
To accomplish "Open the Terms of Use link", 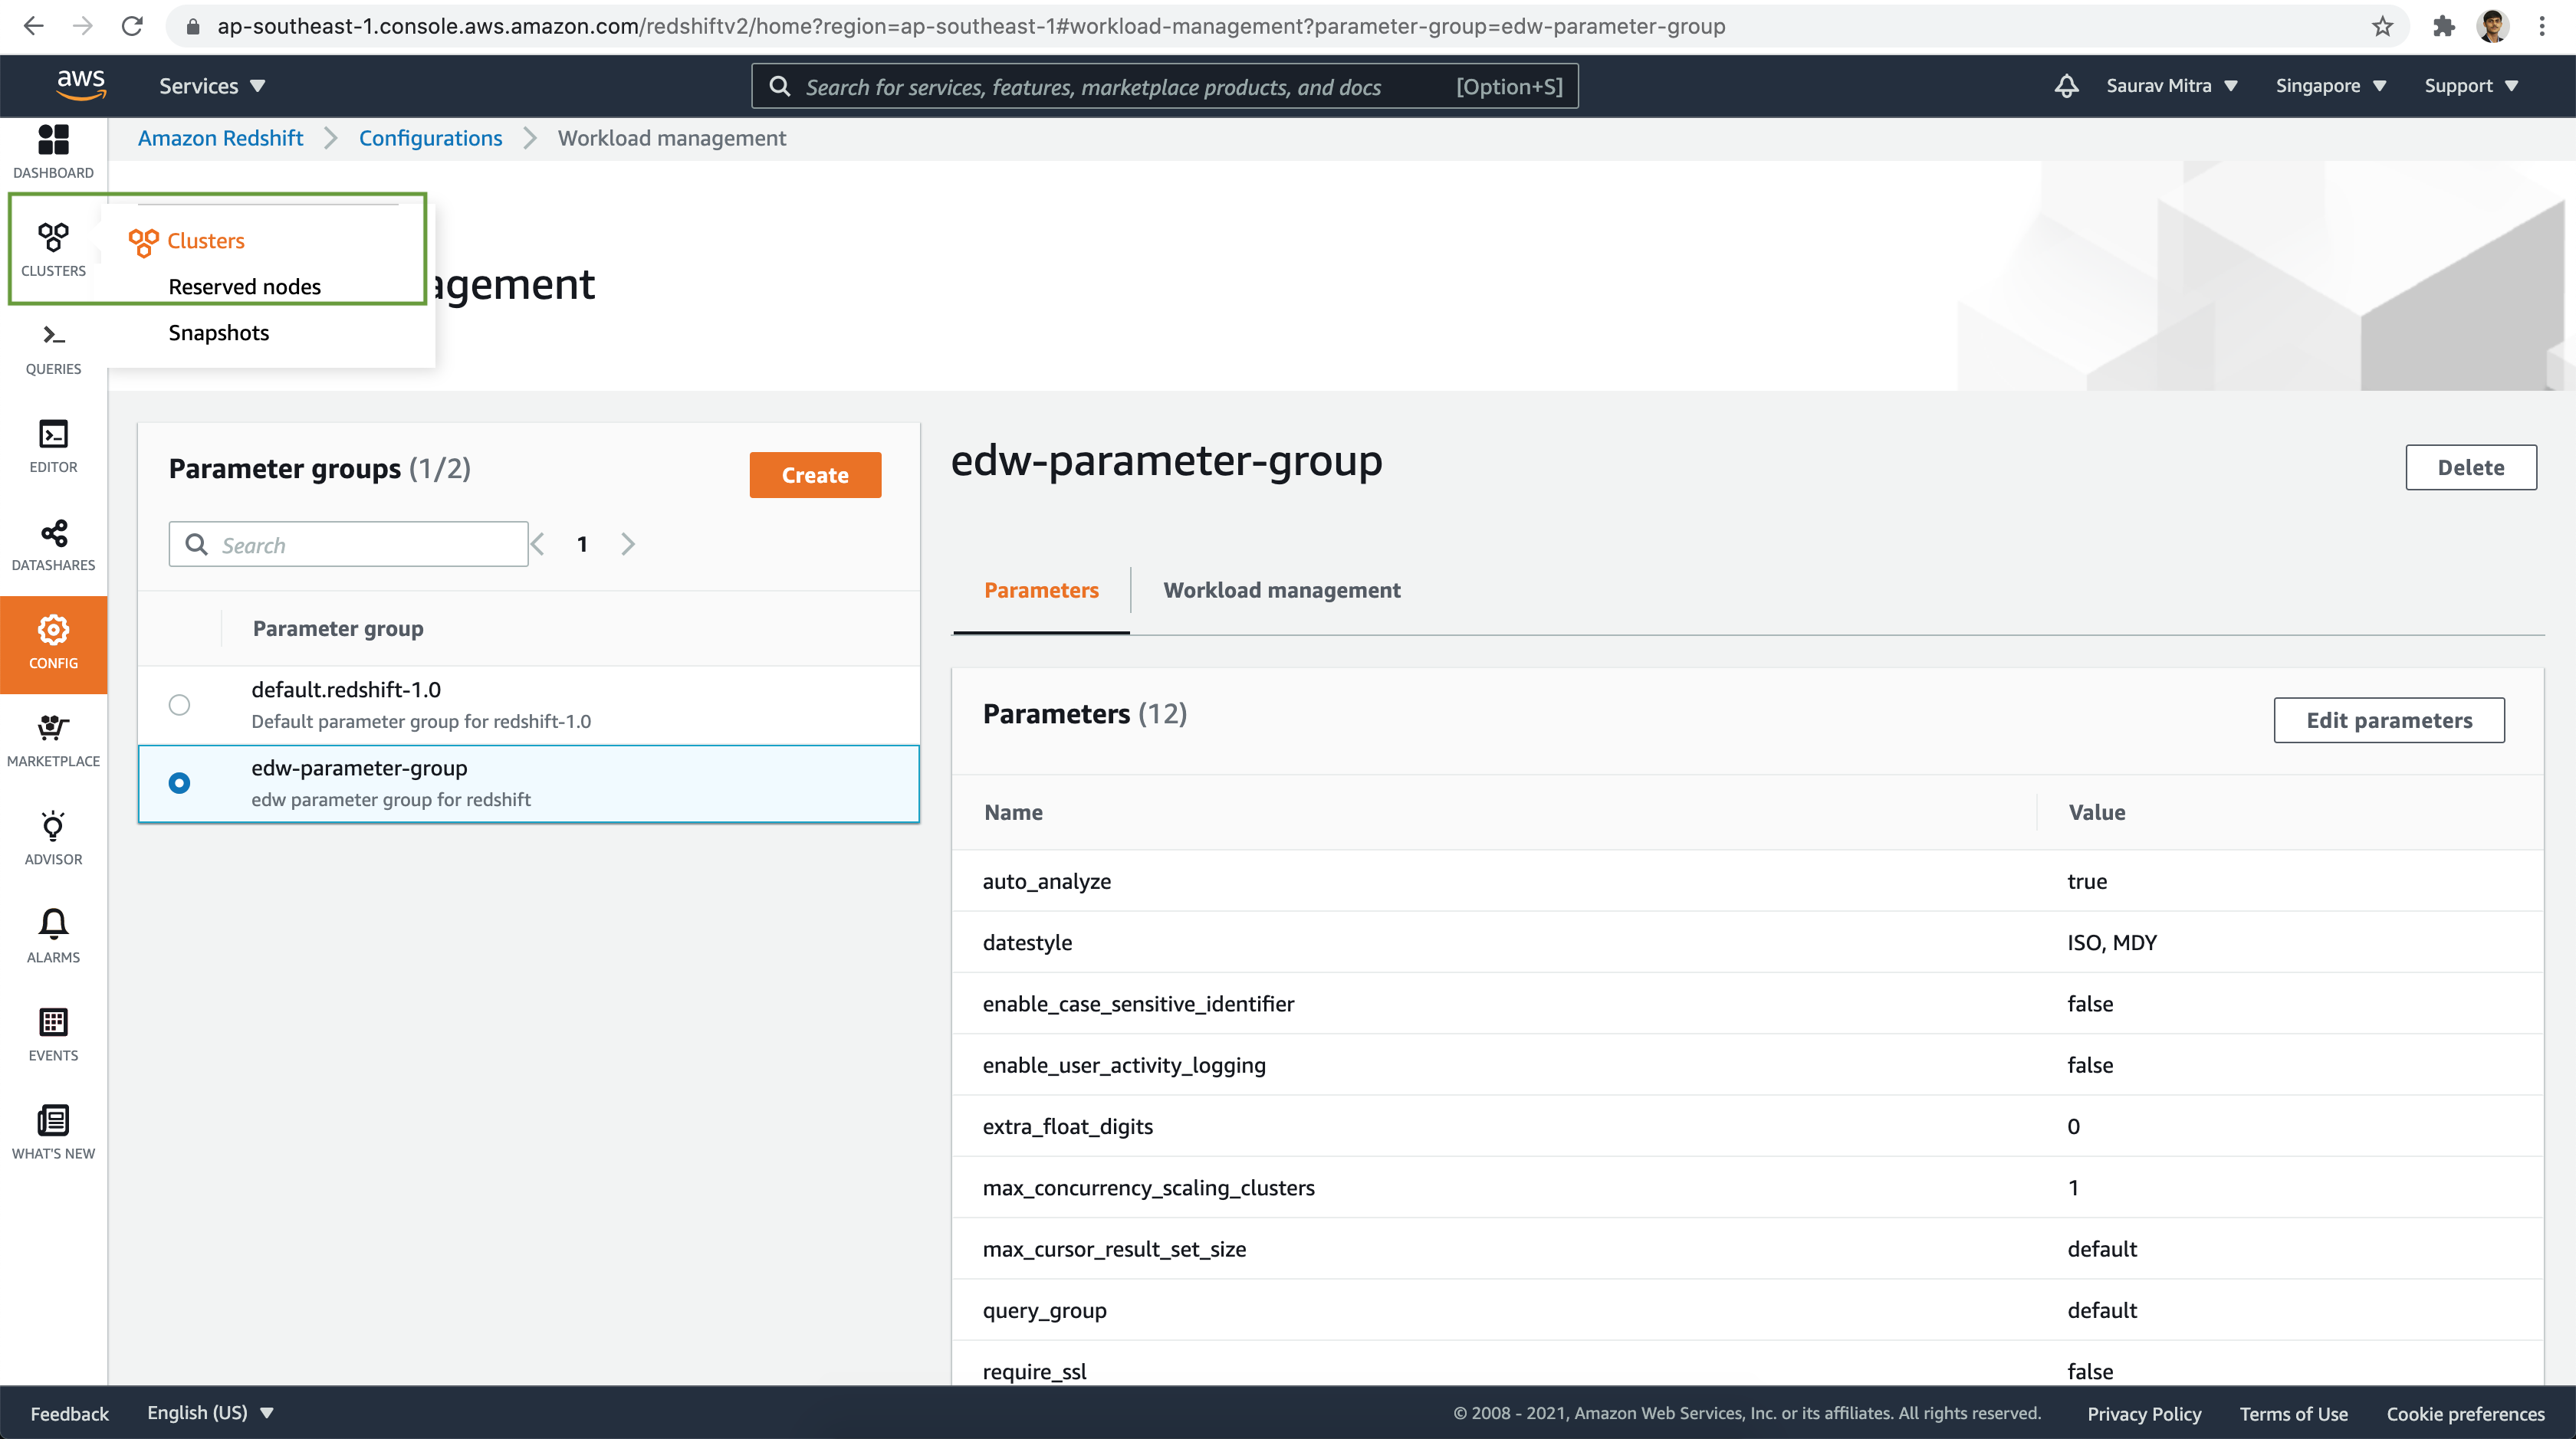I will [2293, 1413].
